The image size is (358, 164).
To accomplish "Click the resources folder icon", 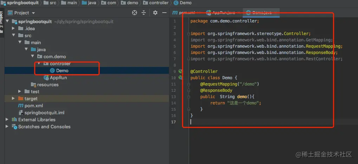I will click(x=34, y=85).
